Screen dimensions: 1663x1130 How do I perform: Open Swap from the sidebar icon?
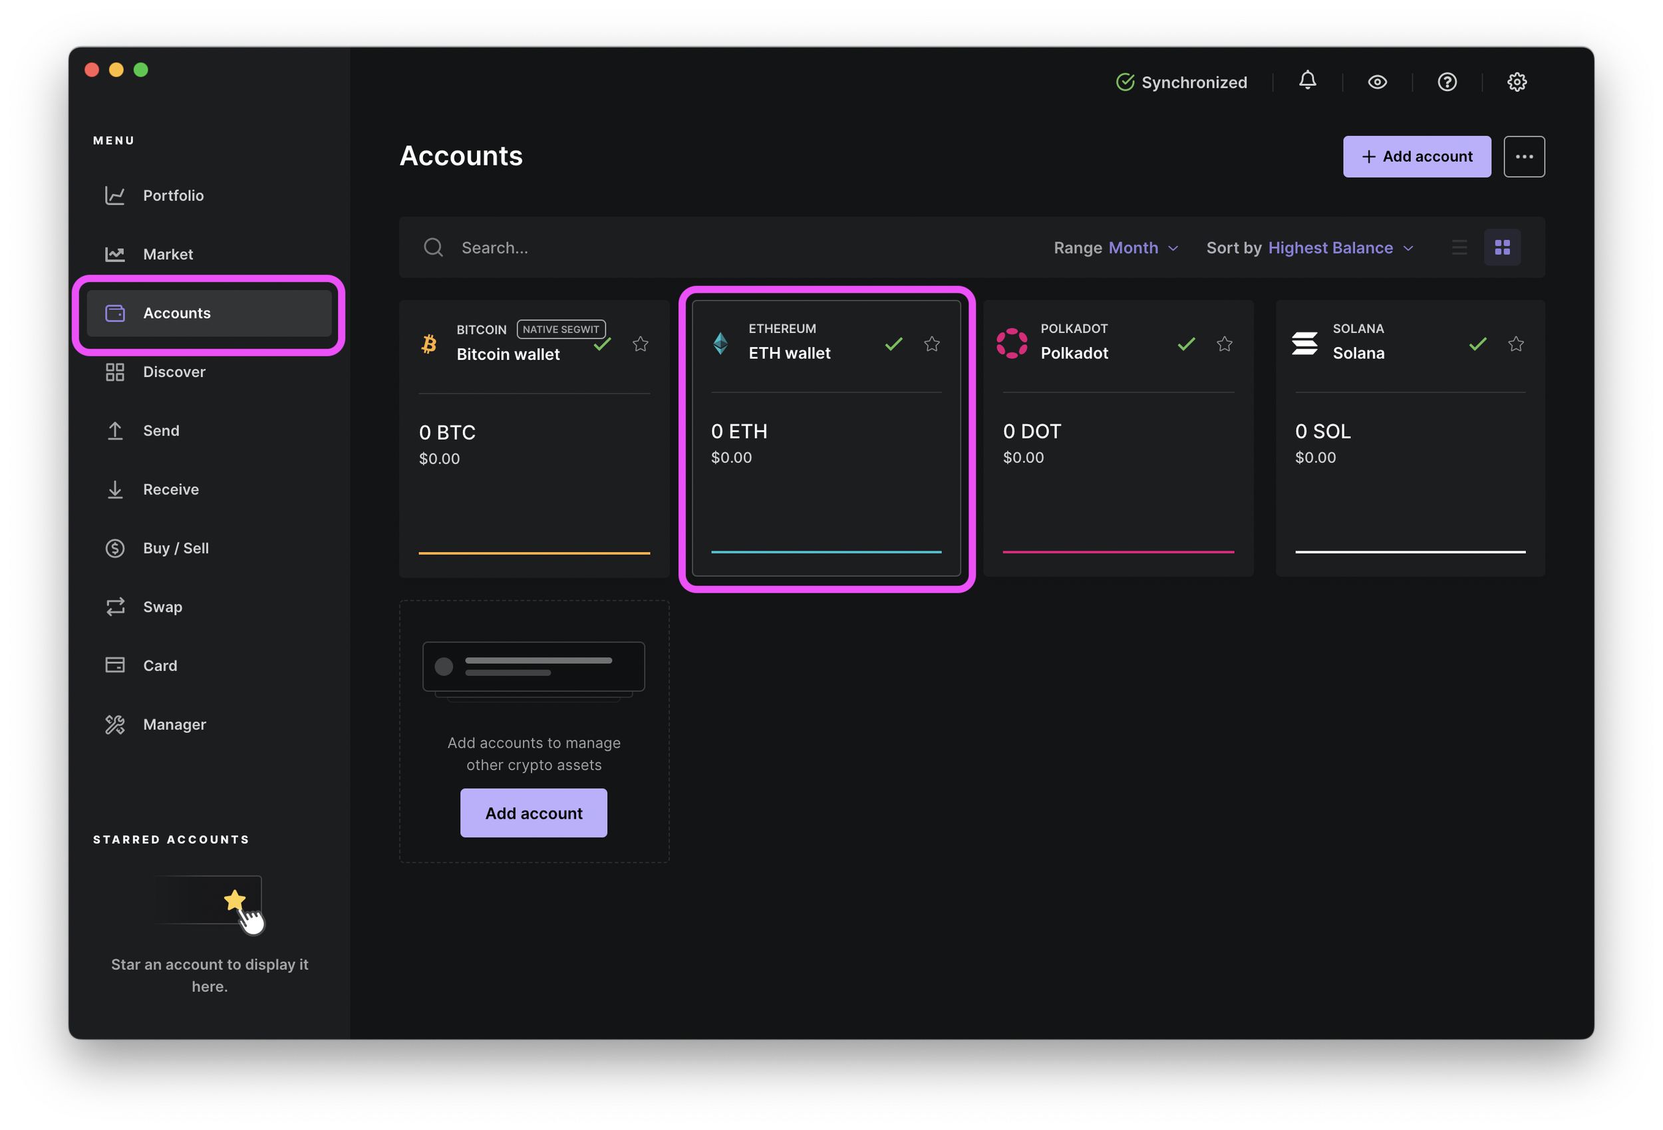tap(115, 606)
